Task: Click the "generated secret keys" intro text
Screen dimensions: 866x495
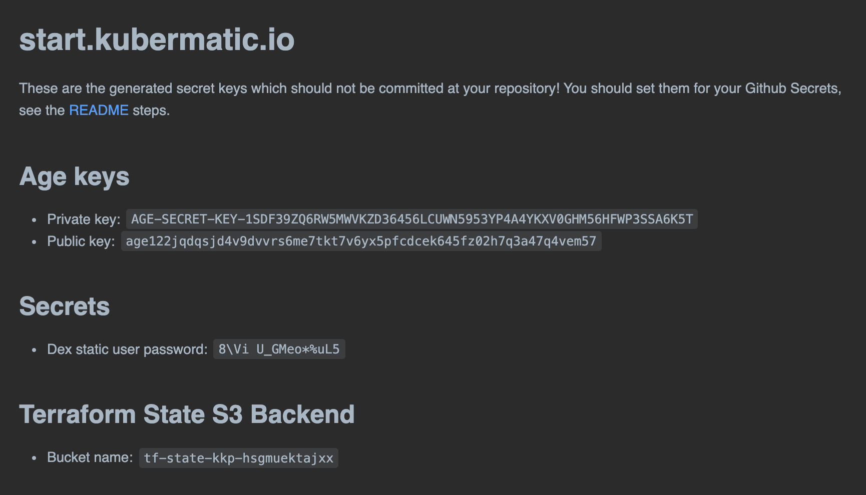Action: tap(178, 88)
